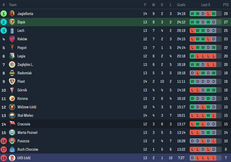231x162 pixels.
Task: Click Jagiellonia's most recent win badge
Action: (x=214, y=14)
